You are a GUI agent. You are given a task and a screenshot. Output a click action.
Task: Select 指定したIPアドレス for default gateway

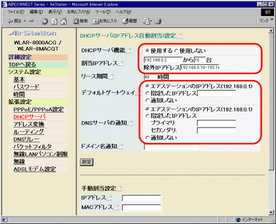pyautogui.click(x=147, y=93)
